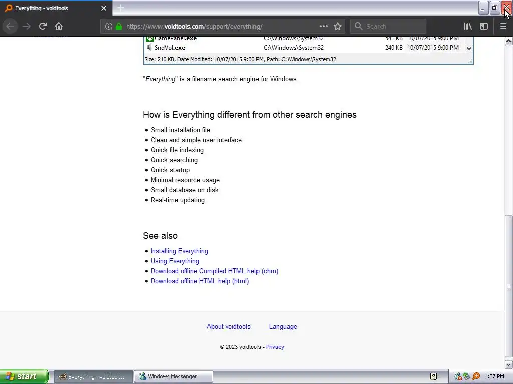Open the Library bookshelf icon
This screenshot has width=513, height=384.
click(468, 27)
